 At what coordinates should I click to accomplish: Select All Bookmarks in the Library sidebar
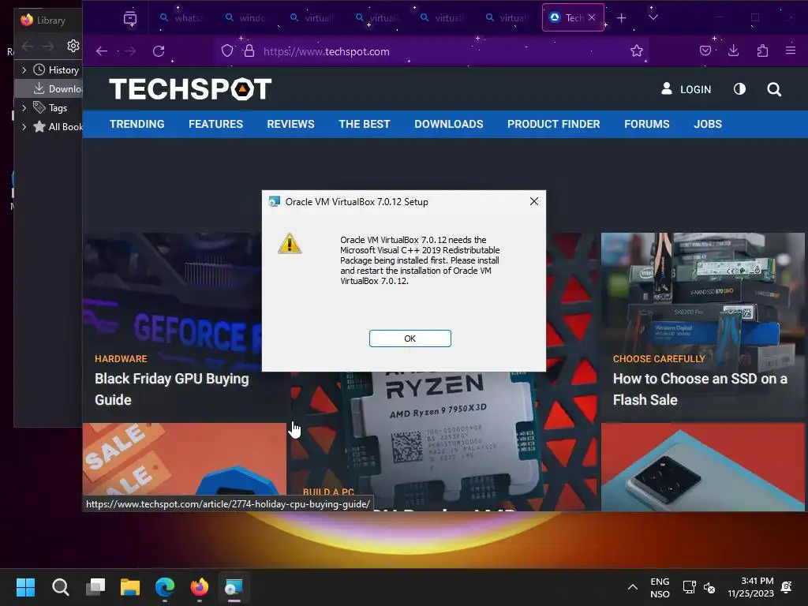(58, 126)
